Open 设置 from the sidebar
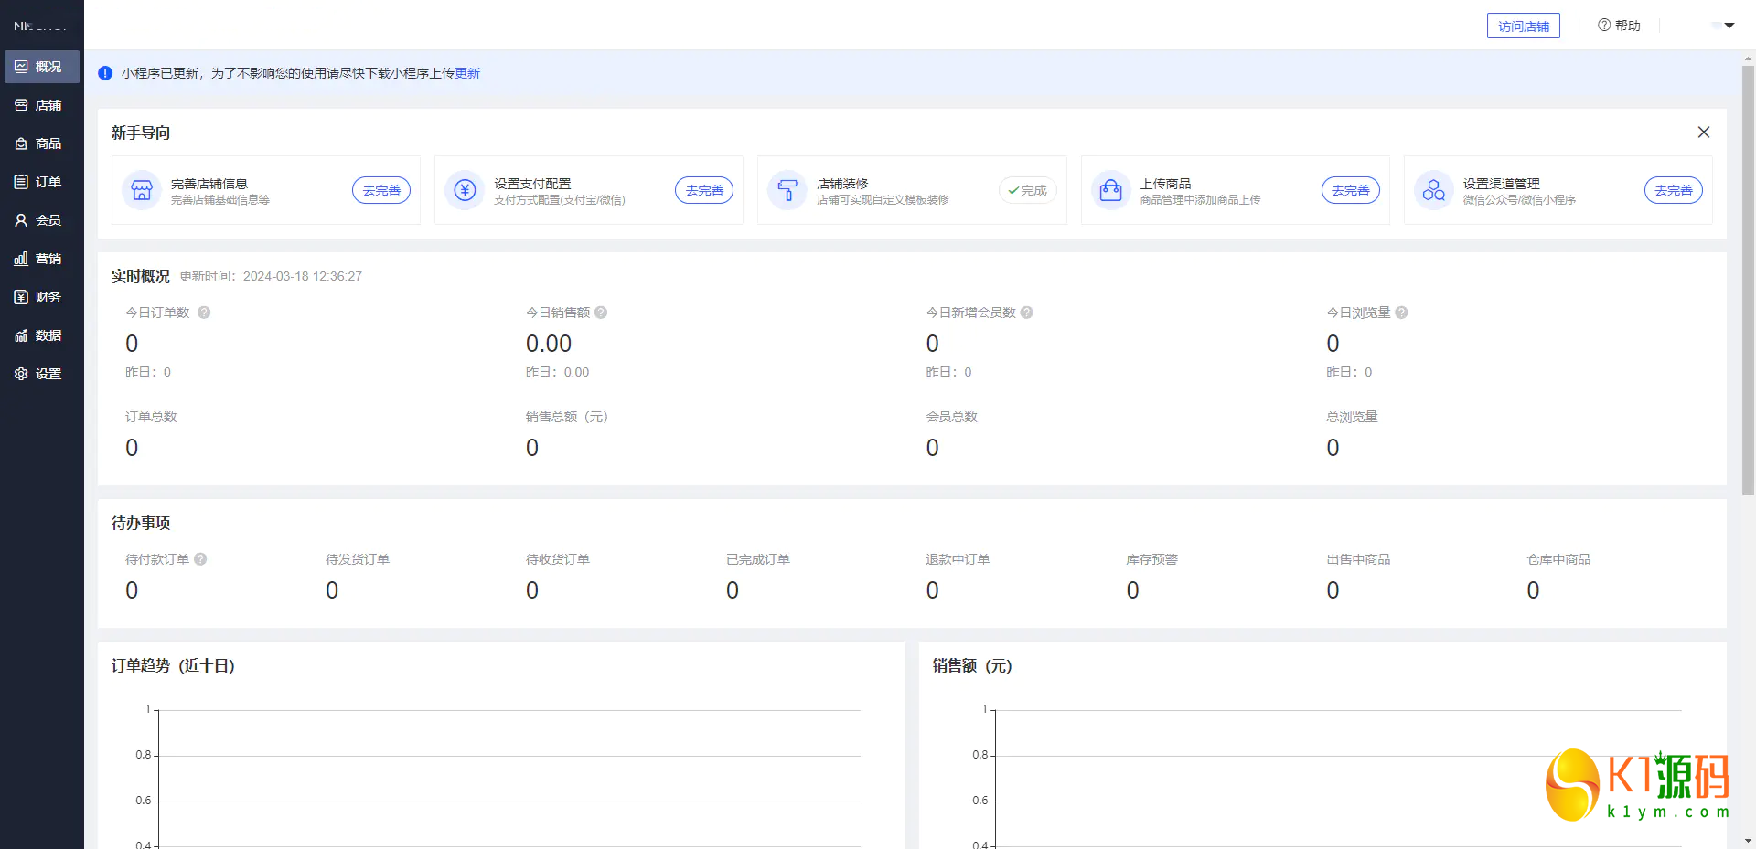1756x849 pixels. coord(41,374)
